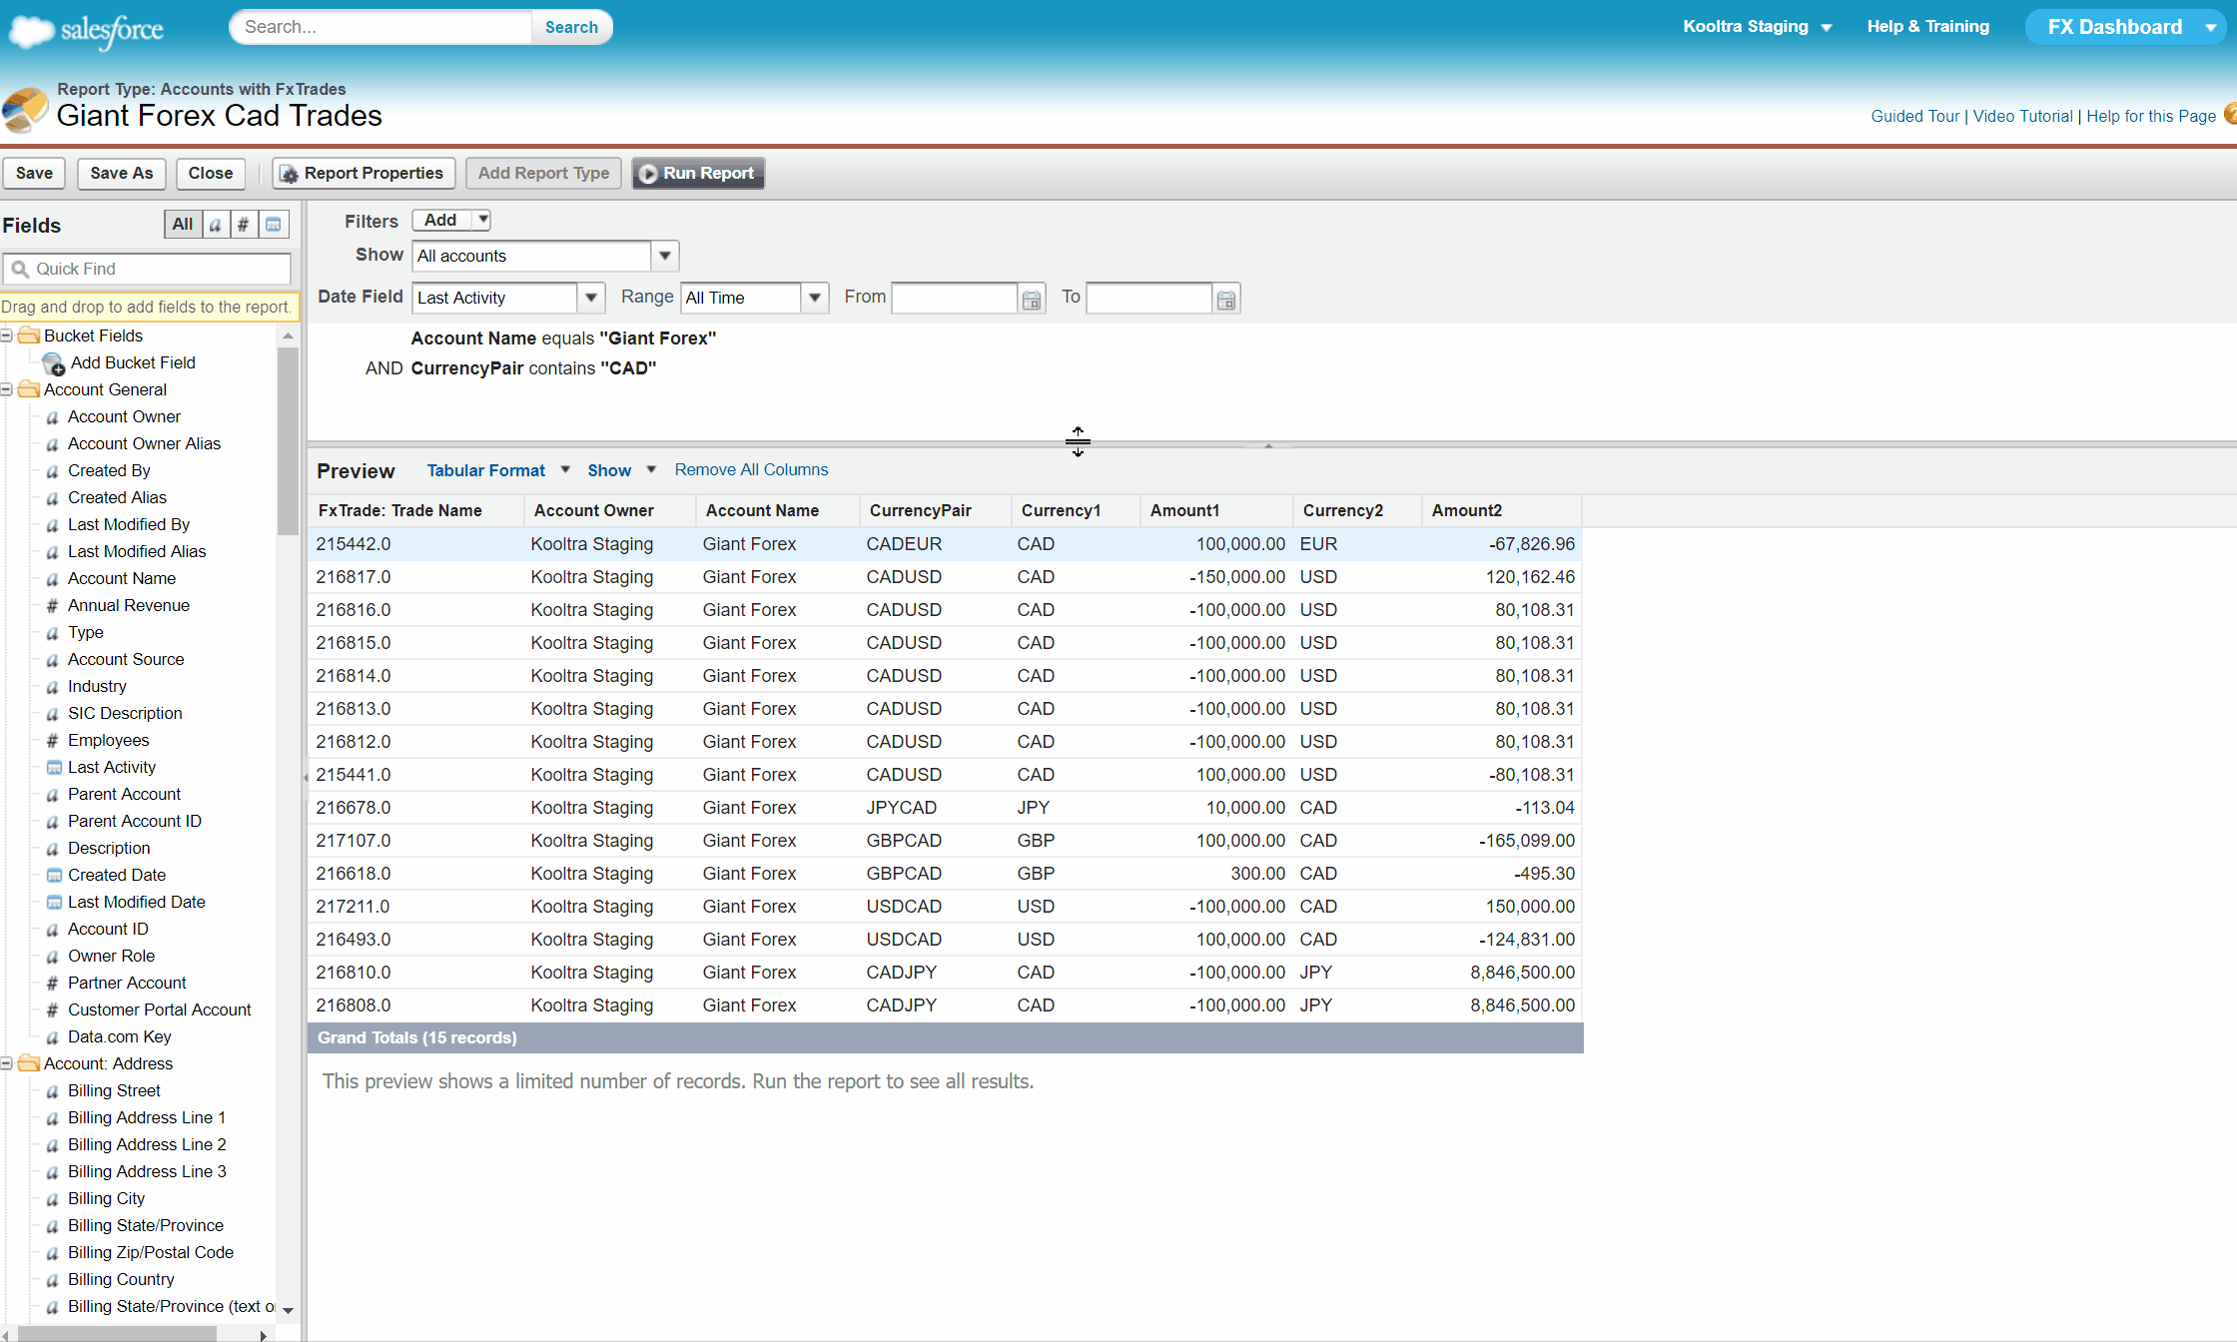The height and width of the screenshot is (1342, 2237).
Task: Focus the Quick Find fields input
Action: pyautogui.click(x=148, y=269)
